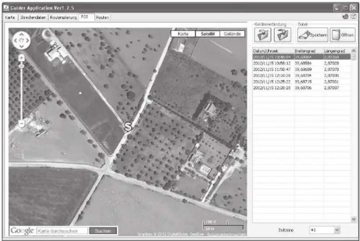Select the POI row timed 12:25:22
The image size is (360, 241).
click(302, 82)
